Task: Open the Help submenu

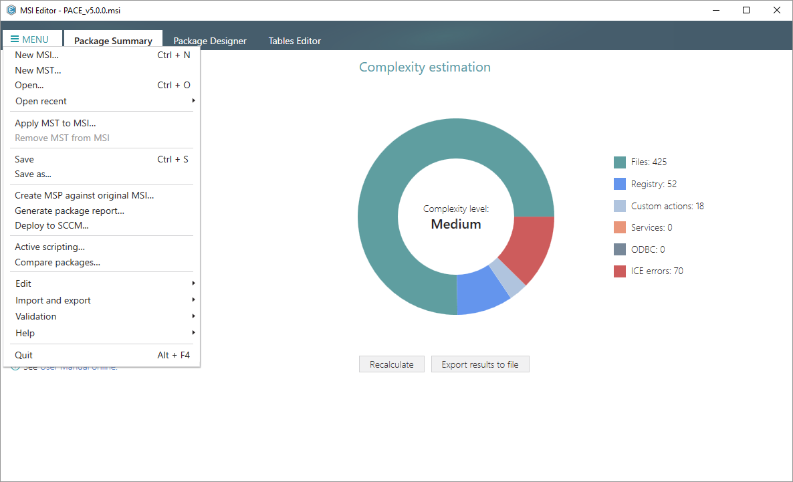Action: [102, 334]
